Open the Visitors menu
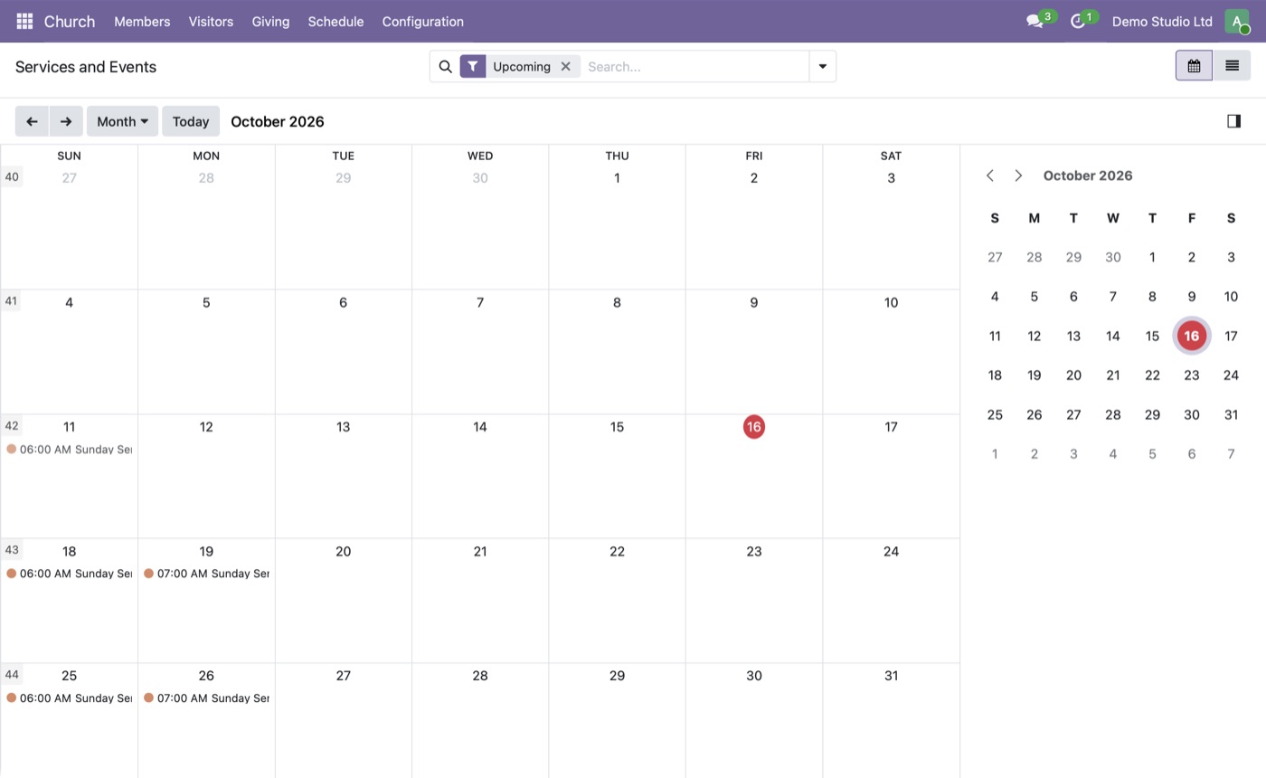Viewport: 1266px width, 778px height. click(x=211, y=21)
